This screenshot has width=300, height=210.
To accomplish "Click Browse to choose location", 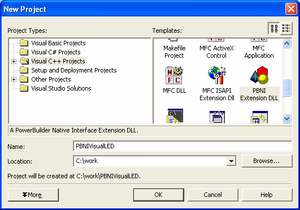I will [267, 161].
